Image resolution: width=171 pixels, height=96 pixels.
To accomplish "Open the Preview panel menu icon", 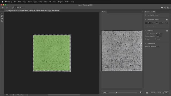I will [x=143, y=12].
